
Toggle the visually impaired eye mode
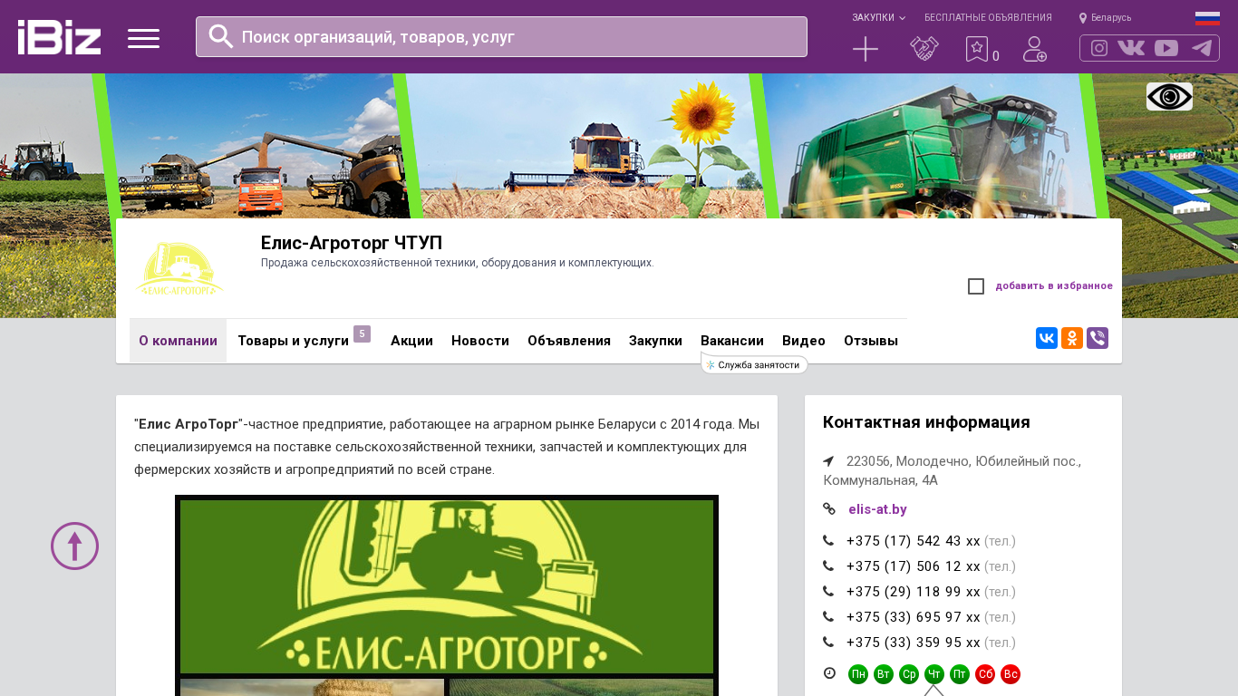[x=1169, y=96]
